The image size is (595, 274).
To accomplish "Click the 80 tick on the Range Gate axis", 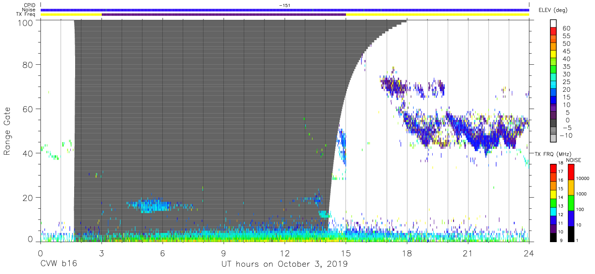I will point(28,65).
